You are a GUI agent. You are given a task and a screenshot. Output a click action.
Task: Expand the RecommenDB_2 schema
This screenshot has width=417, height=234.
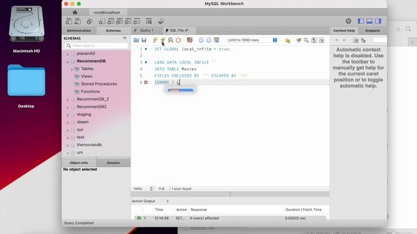point(68,99)
